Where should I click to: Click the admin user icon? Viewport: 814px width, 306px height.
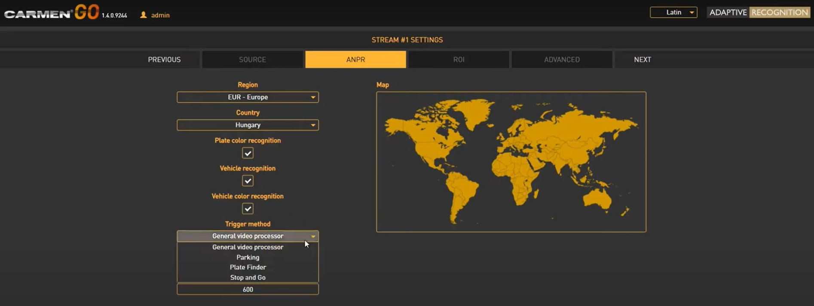pyautogui.click(x=144, y=15)
